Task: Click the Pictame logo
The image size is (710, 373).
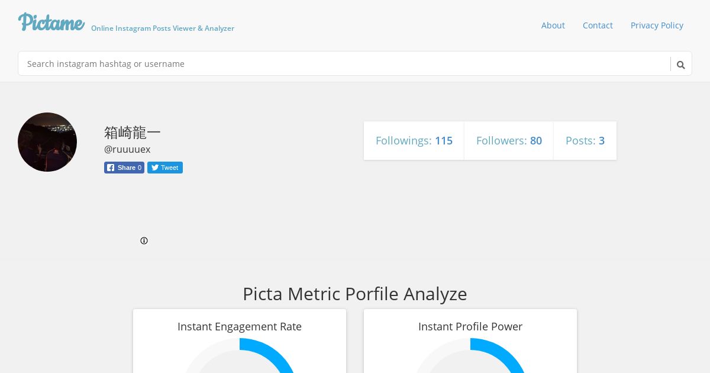Action: [51, 22]
